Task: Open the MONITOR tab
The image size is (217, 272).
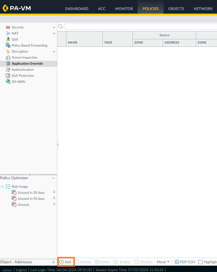Action: 124,8
